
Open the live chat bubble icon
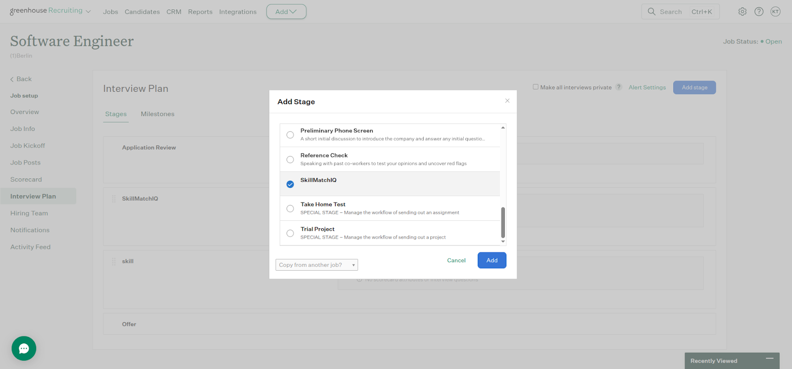point(24,348)
